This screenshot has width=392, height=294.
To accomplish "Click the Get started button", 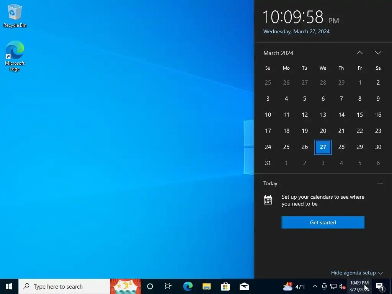I will (323, 222).
